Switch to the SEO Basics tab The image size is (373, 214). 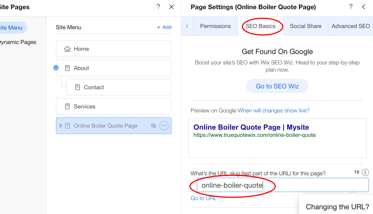(260, 26)
